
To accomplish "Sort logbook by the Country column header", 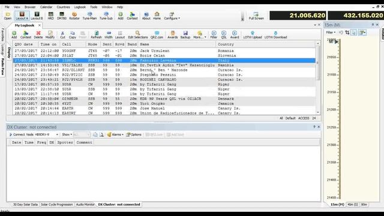I will pyautogui.click(x=266, y=44).
